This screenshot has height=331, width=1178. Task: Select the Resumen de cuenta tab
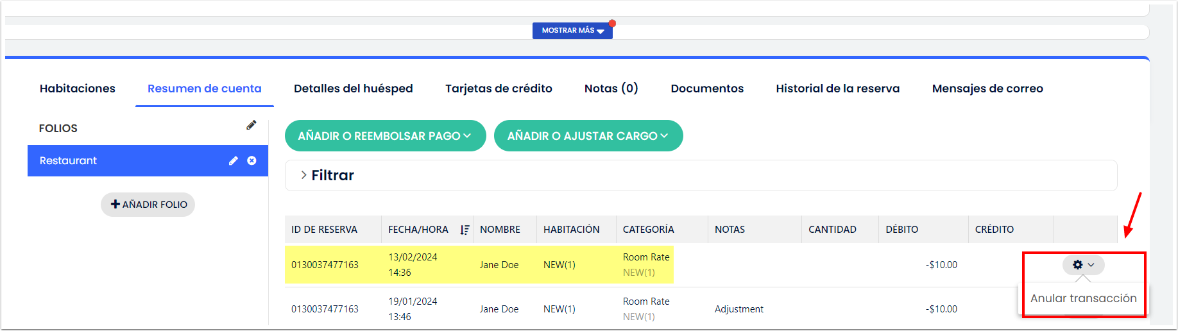[x=205, y=89]
